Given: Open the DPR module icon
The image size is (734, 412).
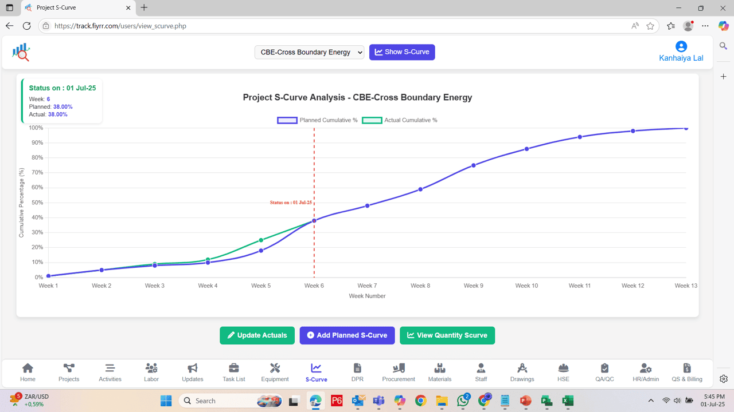Looking at the screenshot, I should (x=357, y=372).
